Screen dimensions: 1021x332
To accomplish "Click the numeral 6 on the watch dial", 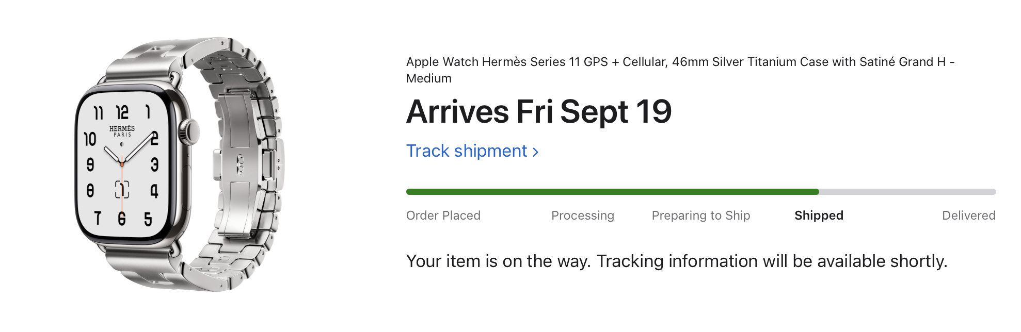I will point(122,218).
